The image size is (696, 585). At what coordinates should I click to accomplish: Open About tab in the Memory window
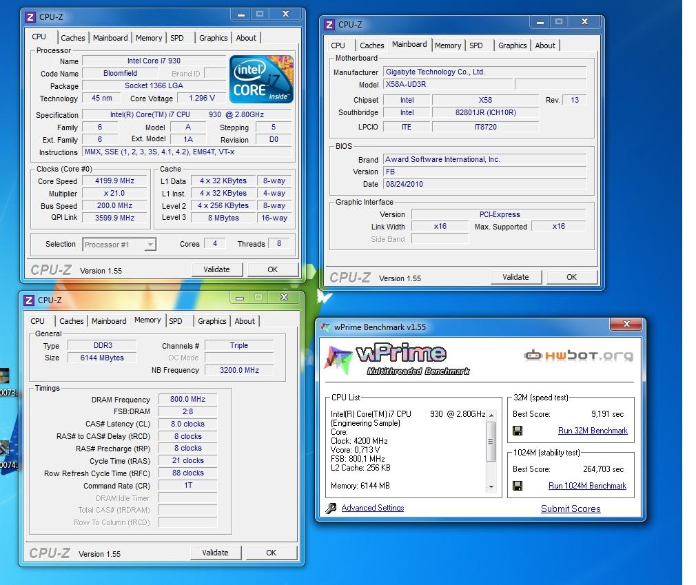(245, 321)
